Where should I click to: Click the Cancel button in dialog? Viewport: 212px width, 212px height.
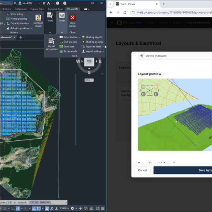142,170
